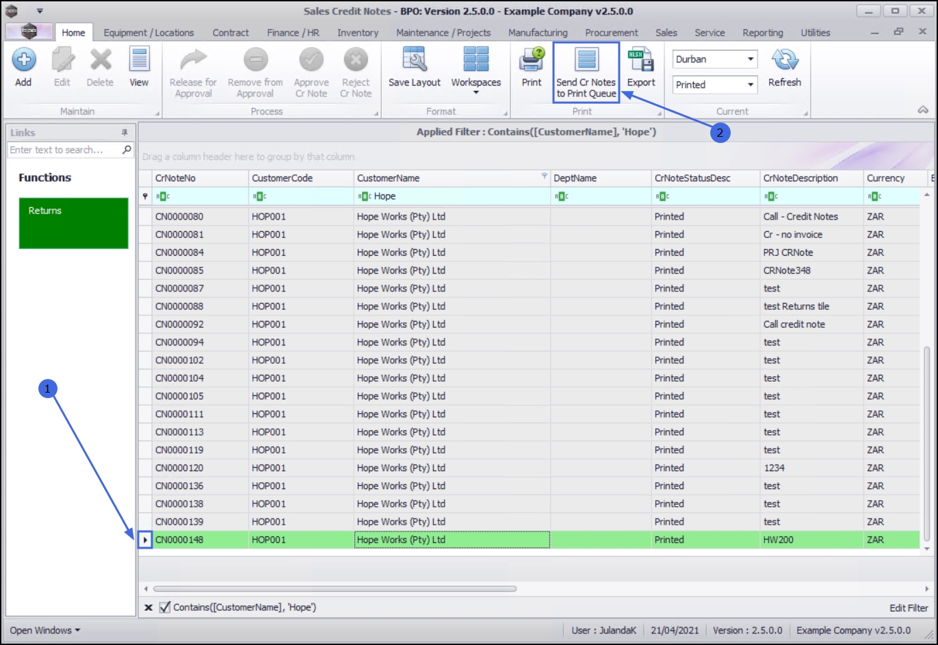The width and height of the screenshot is (938, 645).
Task: Select credit note CN0000120
Action: (x=179, y=468)
